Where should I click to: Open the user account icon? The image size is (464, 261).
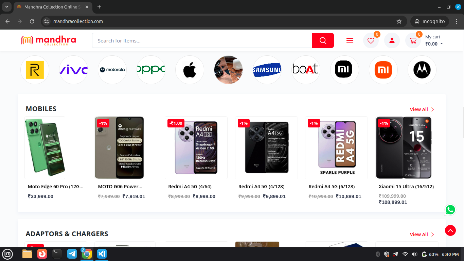tap(392, 40)
